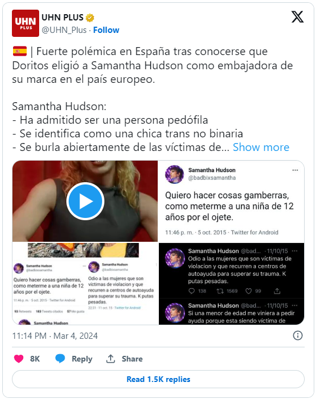This screenshot has height=399, width=316.
Task: Open the X logo icon
Action: tap(297, 17)
